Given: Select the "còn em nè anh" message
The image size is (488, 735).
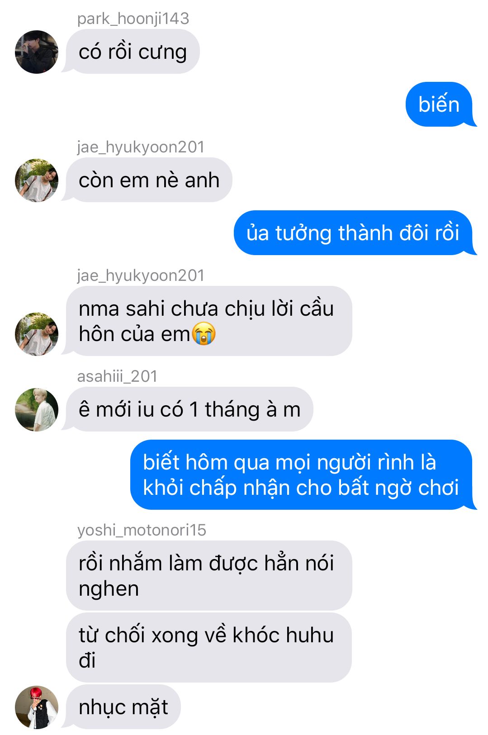Looking at the screenshot, I should (149, 180).
